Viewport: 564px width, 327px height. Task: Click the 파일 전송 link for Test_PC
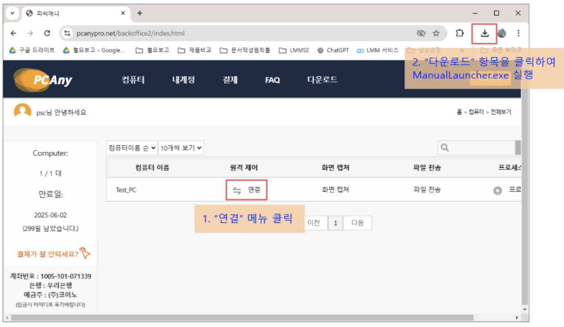click(x=427, y=190)
